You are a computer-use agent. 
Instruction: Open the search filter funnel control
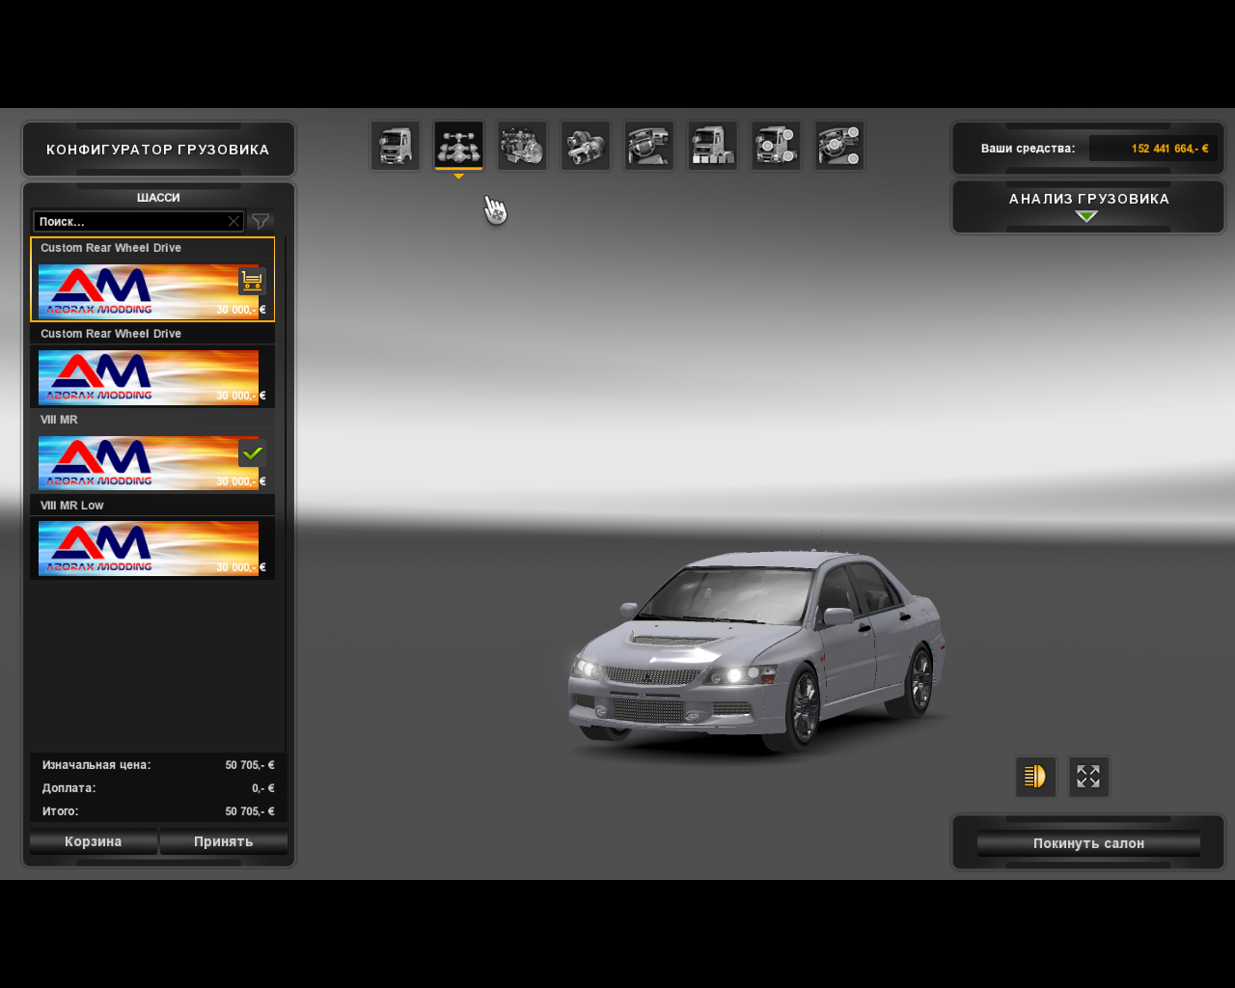point(259,221)
